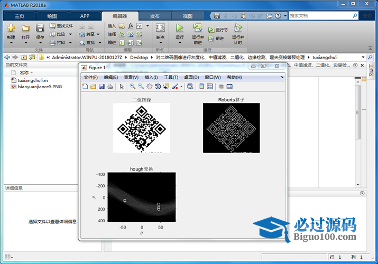Click the Run and Time icon

[x=238, y=28]
